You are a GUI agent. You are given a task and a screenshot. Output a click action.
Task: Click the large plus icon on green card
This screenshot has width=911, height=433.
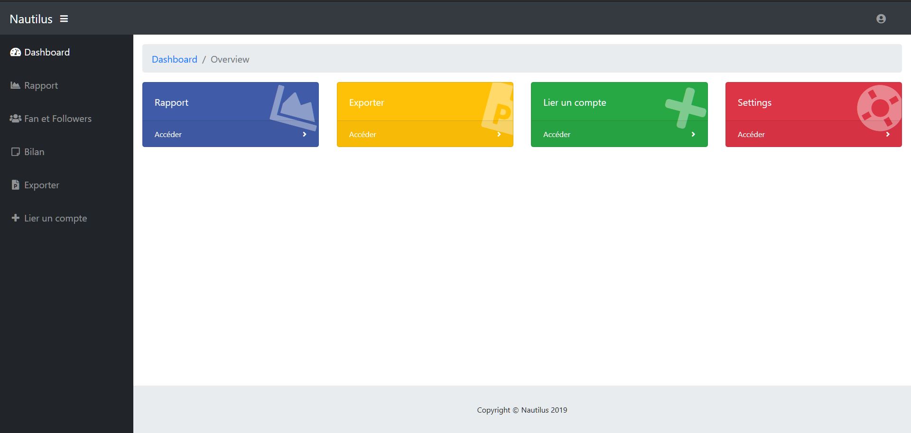[685, 108]
